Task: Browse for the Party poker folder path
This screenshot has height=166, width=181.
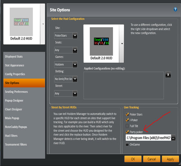Action: [173, 138]
